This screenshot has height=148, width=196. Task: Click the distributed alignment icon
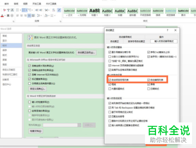(x=33, y=16)
